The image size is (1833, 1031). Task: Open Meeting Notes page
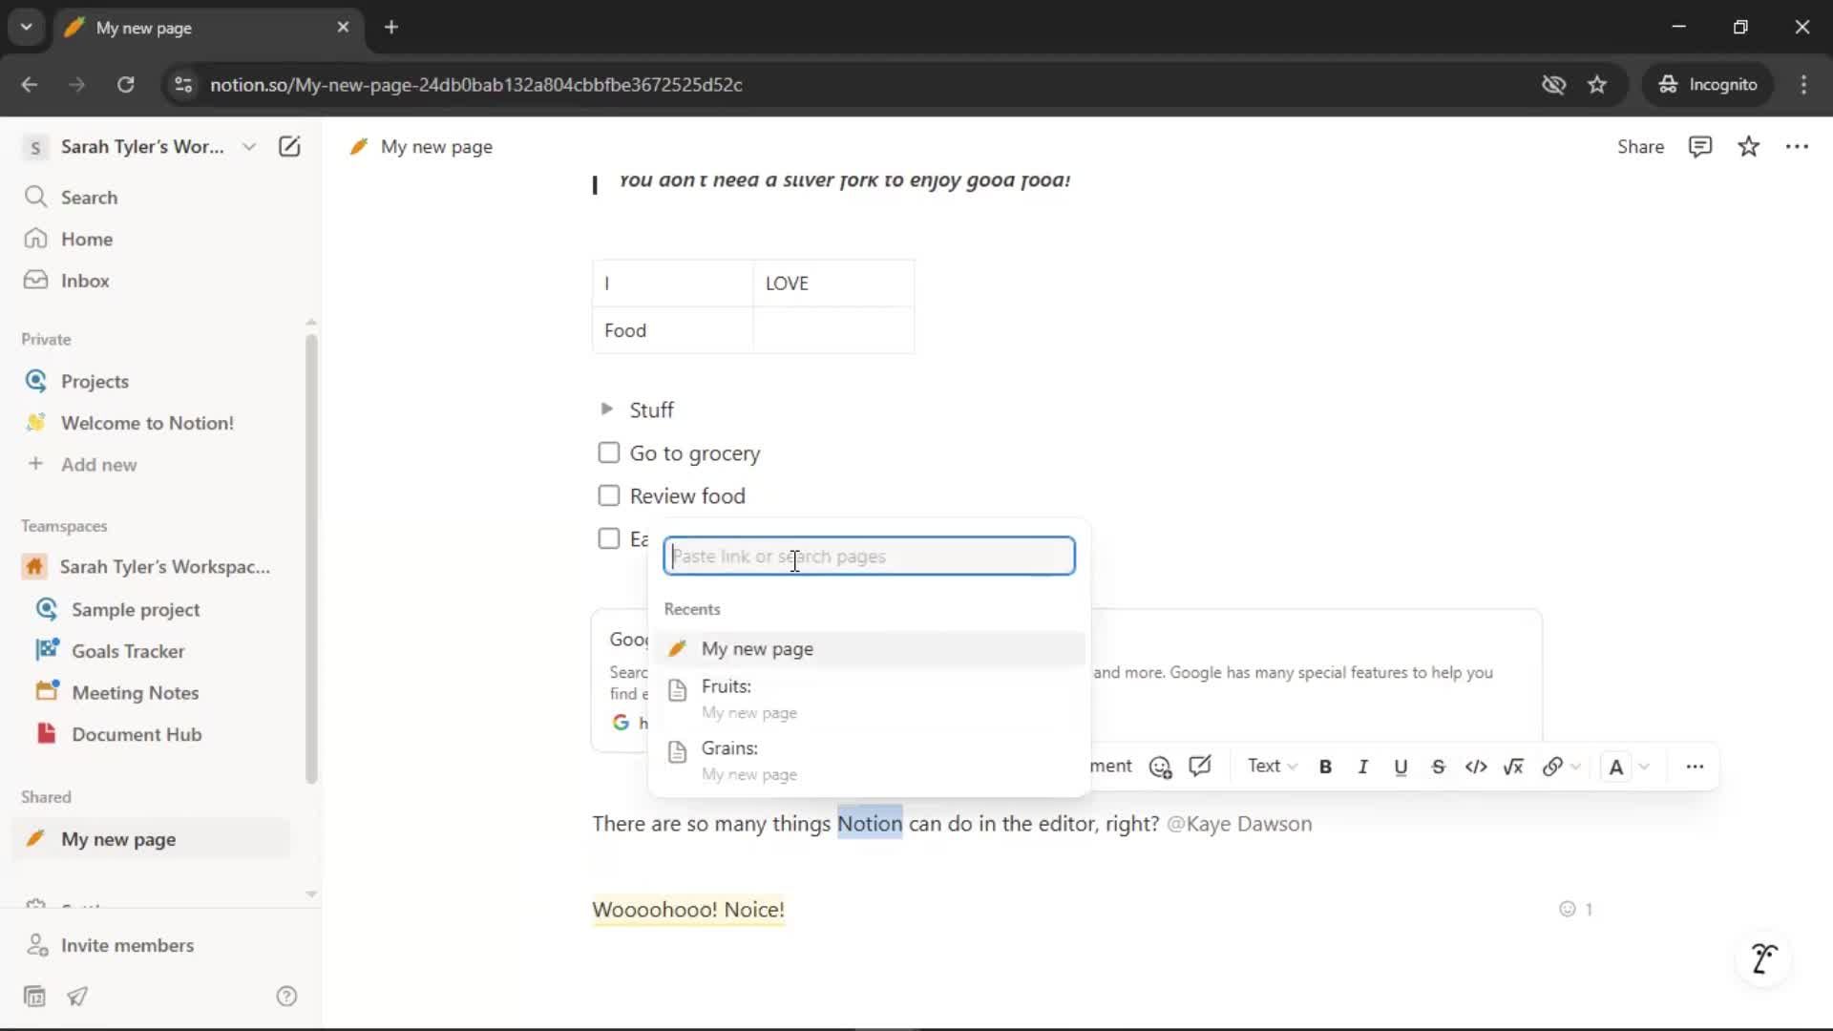(135, 693)
